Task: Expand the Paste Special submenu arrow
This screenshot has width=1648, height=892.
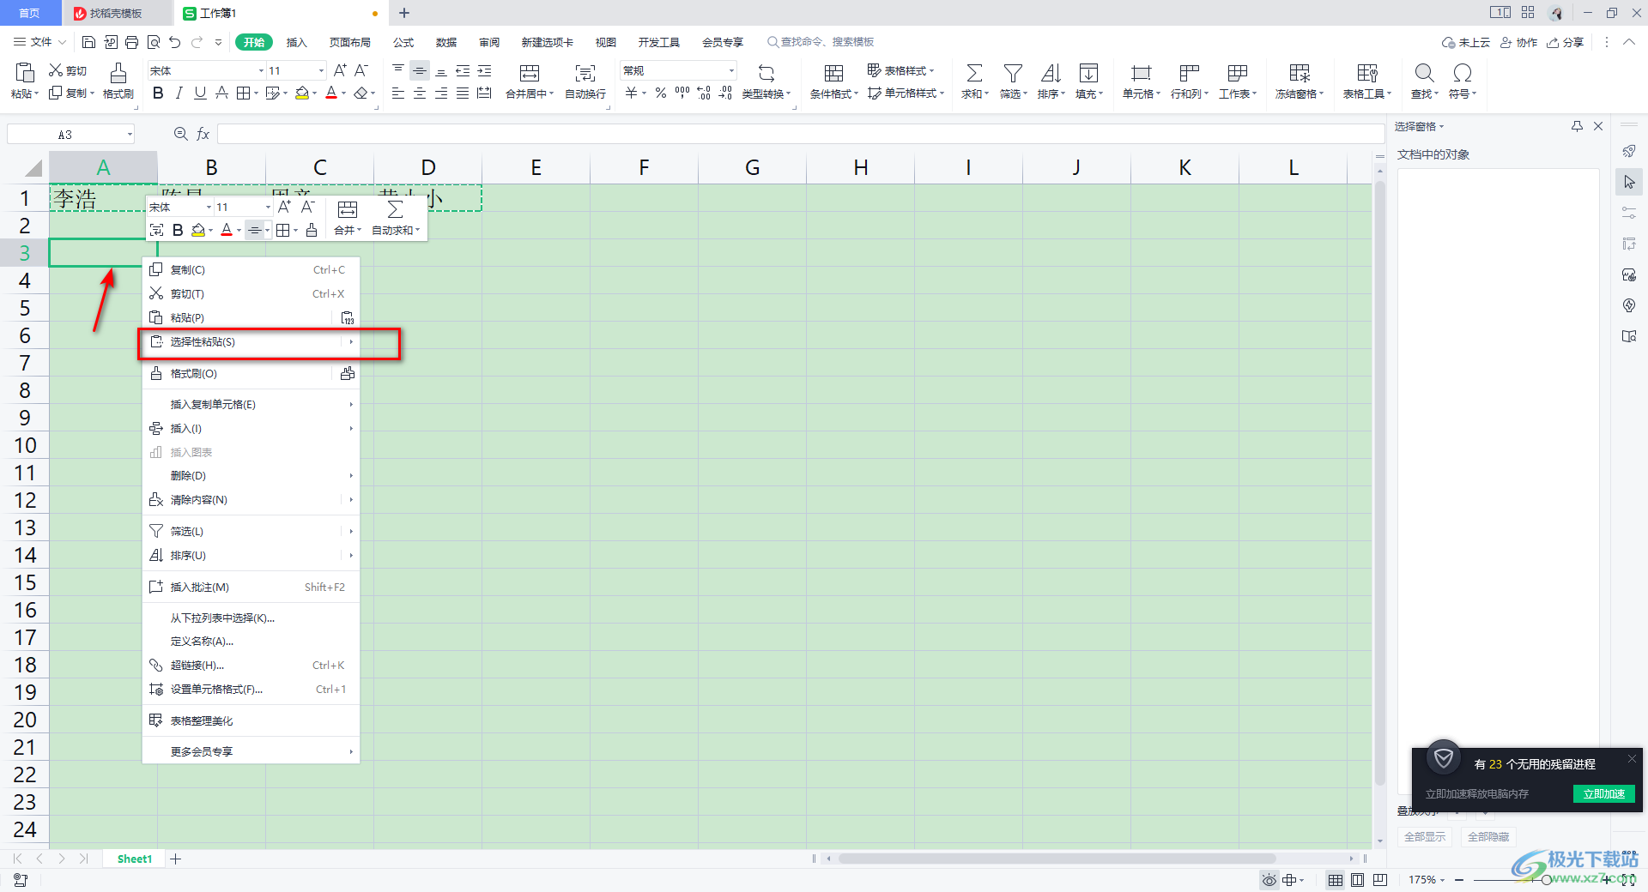Action: 351,342
